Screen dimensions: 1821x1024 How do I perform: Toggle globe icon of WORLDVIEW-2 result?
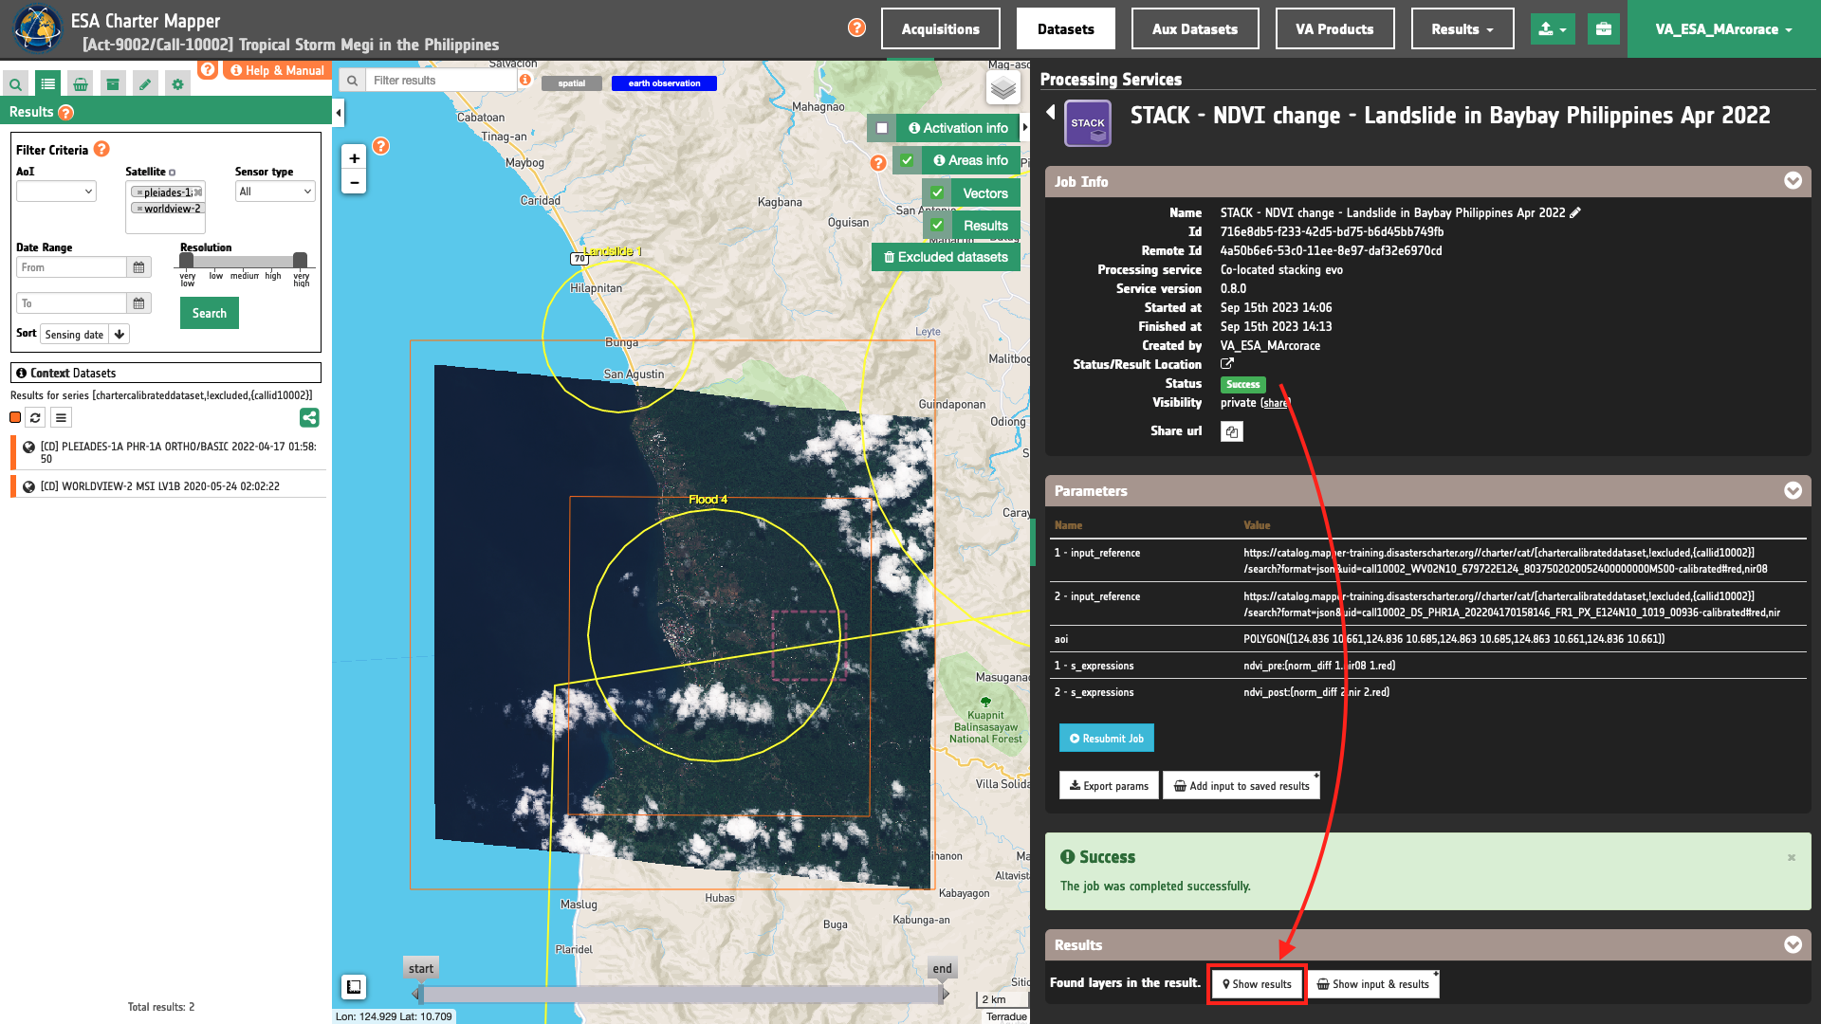28,486
